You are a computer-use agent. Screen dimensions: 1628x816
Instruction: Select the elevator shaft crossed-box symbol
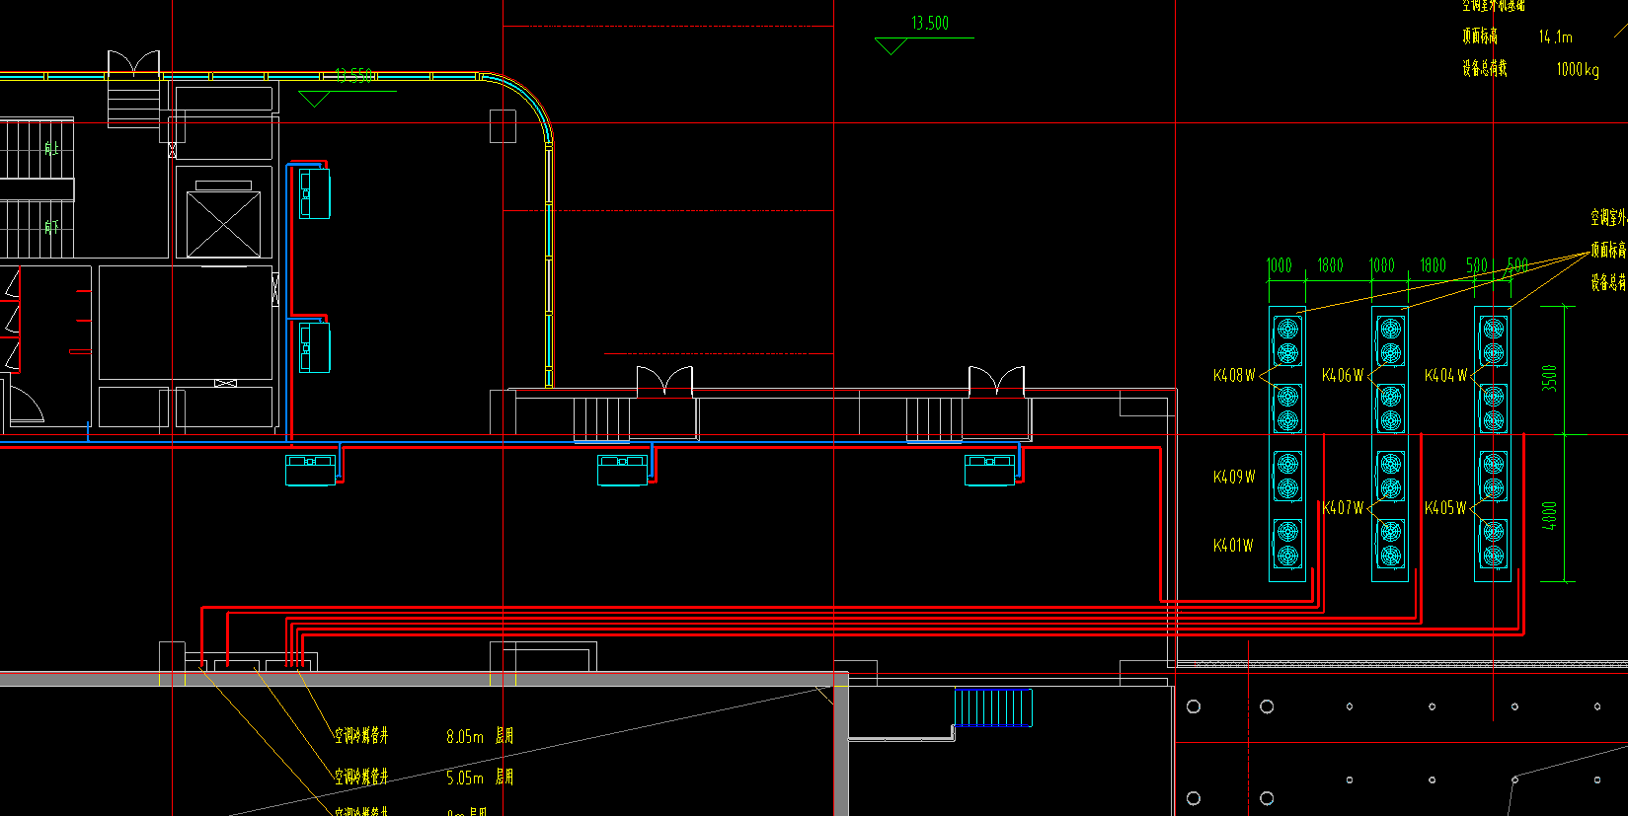(x=224, y=224)
